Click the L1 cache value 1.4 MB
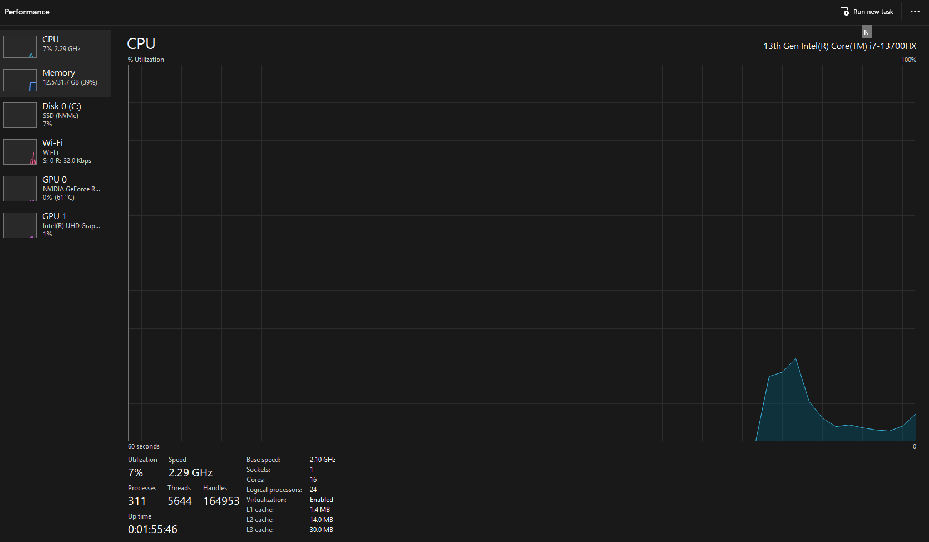The image size is (929, 542). [320, 510]
